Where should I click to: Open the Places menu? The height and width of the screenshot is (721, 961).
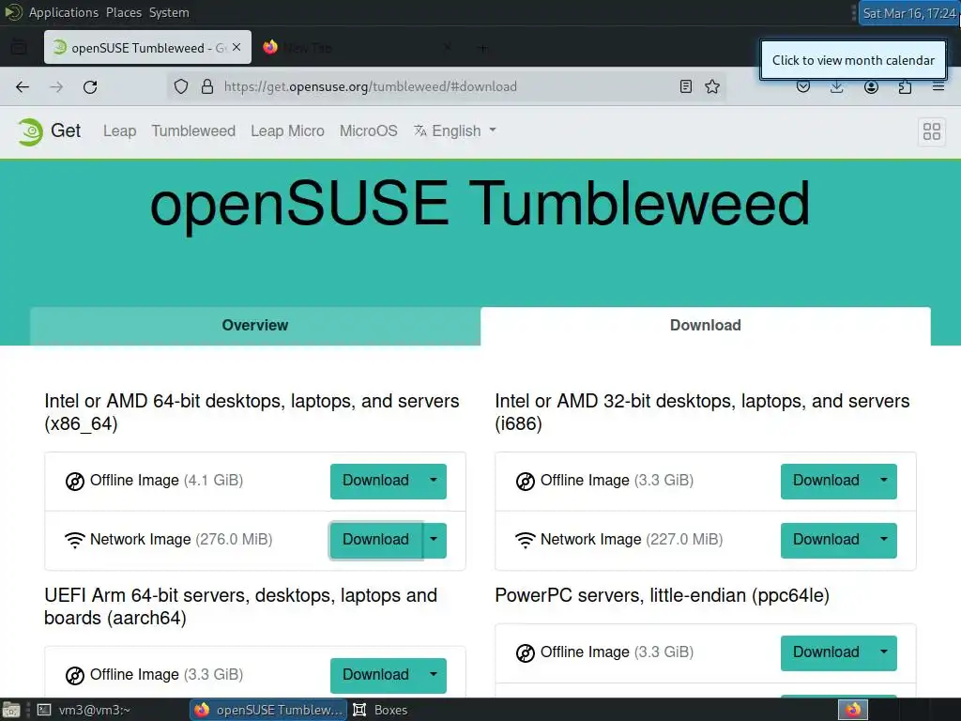(124, 12)
